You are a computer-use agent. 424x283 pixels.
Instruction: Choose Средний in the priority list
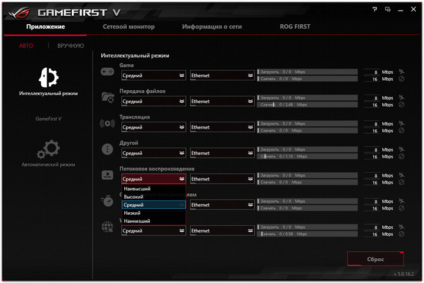[153, 205]
